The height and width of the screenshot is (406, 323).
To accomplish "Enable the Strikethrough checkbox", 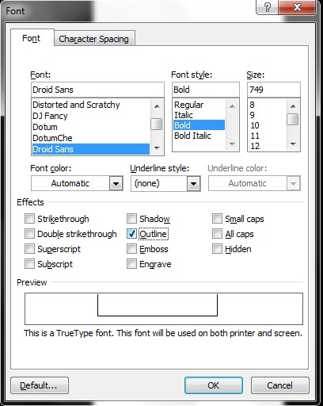I will pos(29,219).
